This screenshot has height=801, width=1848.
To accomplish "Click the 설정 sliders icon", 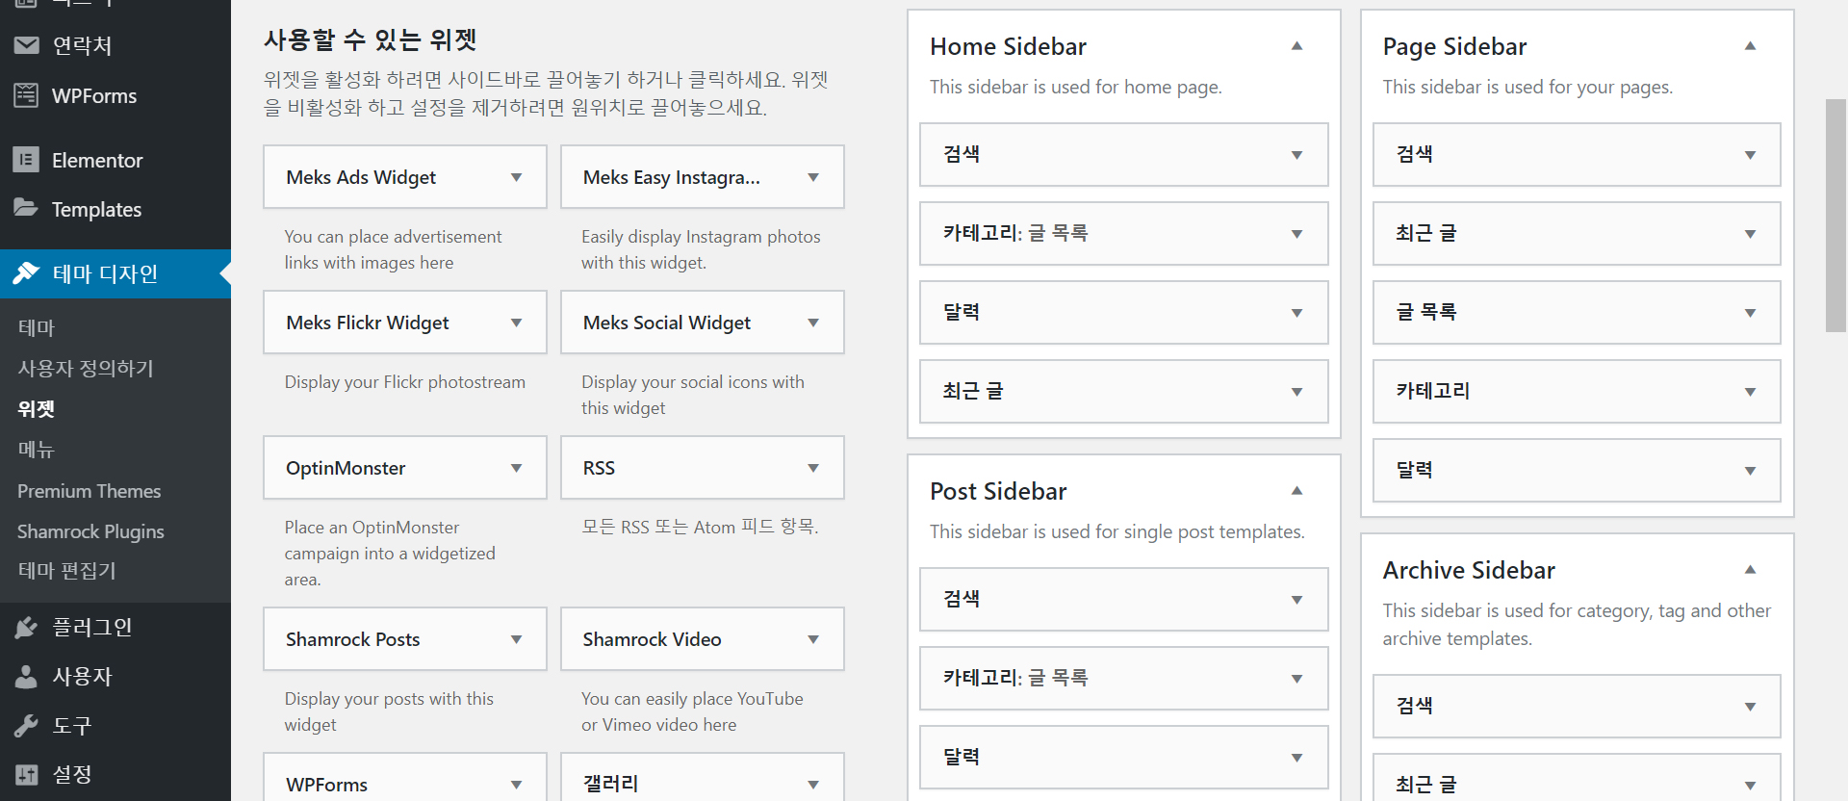I will click(x=26, y=774).
